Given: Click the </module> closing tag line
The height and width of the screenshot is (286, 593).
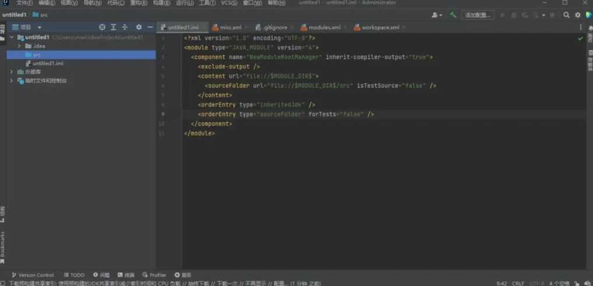Looking at the screenshot, I should (x=199, y=133).
